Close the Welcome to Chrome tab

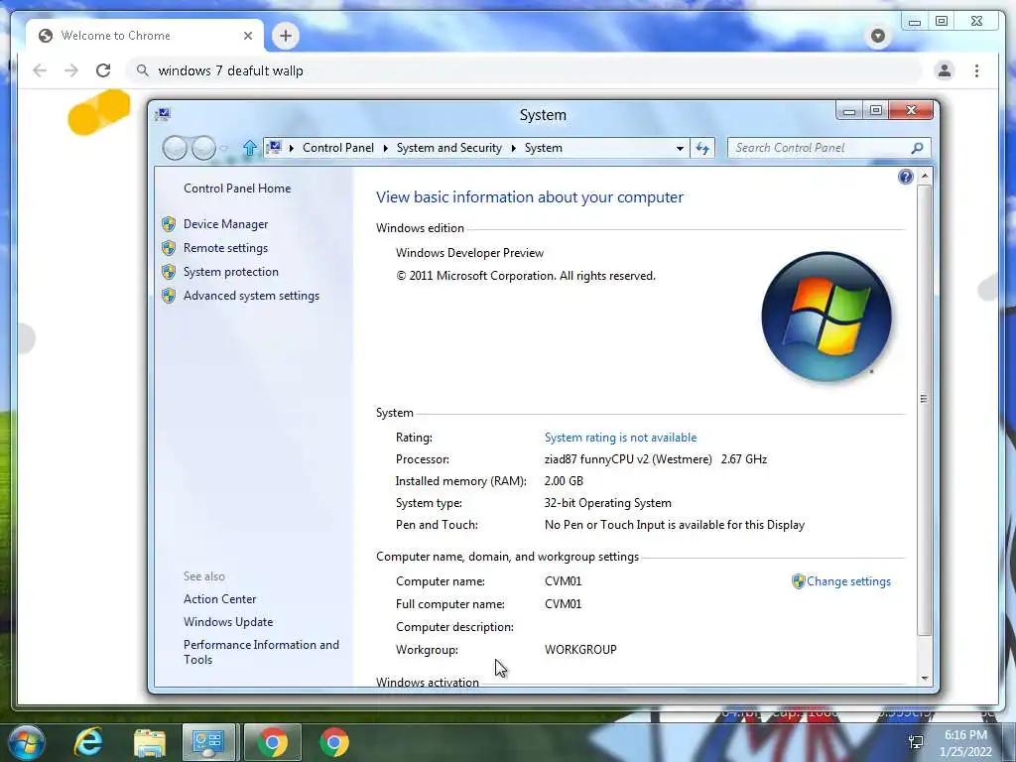click(248, 36)
